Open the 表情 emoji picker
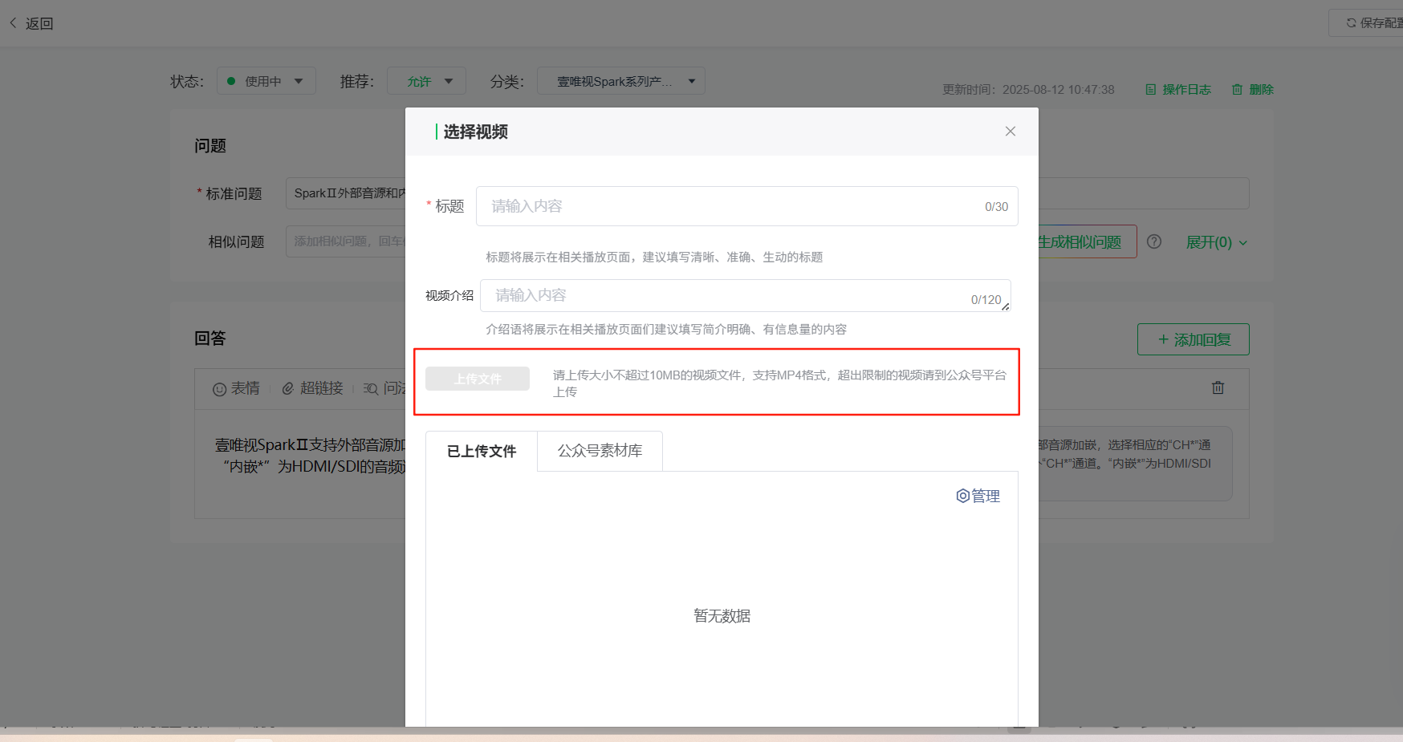 236,388
